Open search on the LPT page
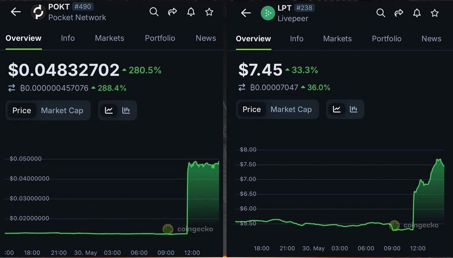453x258 pixels. click(x=381, y=13)
